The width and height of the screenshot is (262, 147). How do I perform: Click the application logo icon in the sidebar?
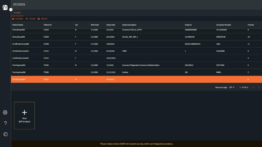pos(5,8)
